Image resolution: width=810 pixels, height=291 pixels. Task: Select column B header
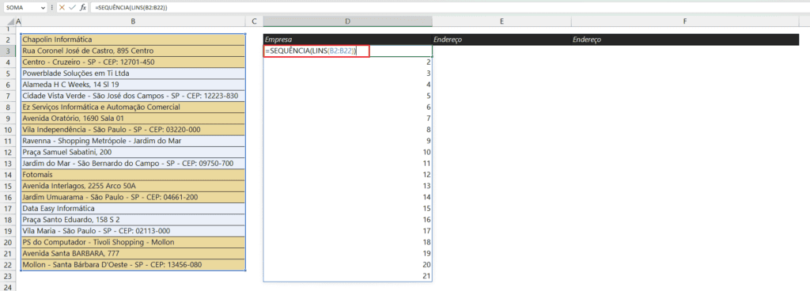coord(133,21)
